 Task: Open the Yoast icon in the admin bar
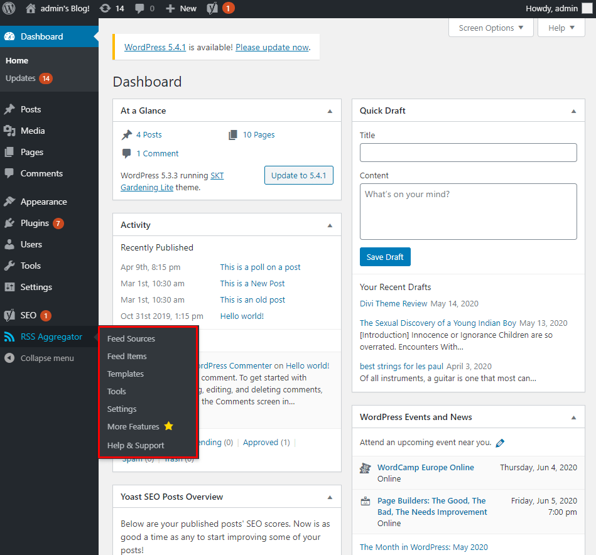[212, 8]
